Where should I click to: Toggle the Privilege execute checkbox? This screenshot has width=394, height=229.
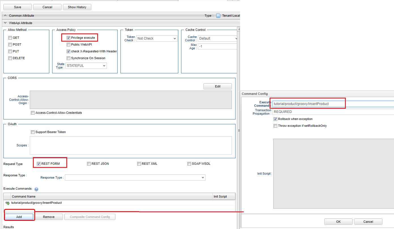69,38
